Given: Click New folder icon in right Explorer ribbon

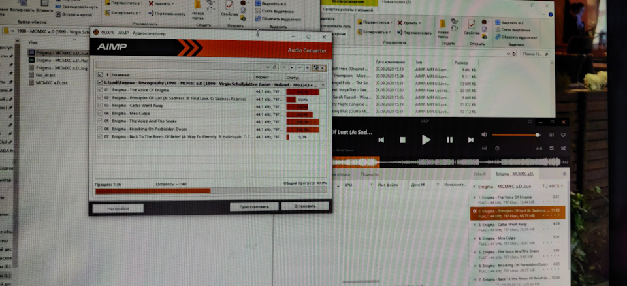Looking at the screenshot, I should click(x=442, y=29).
